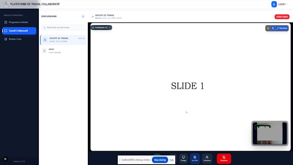
Task: Click the Quitter l'appel button
Action: point(282,17)
